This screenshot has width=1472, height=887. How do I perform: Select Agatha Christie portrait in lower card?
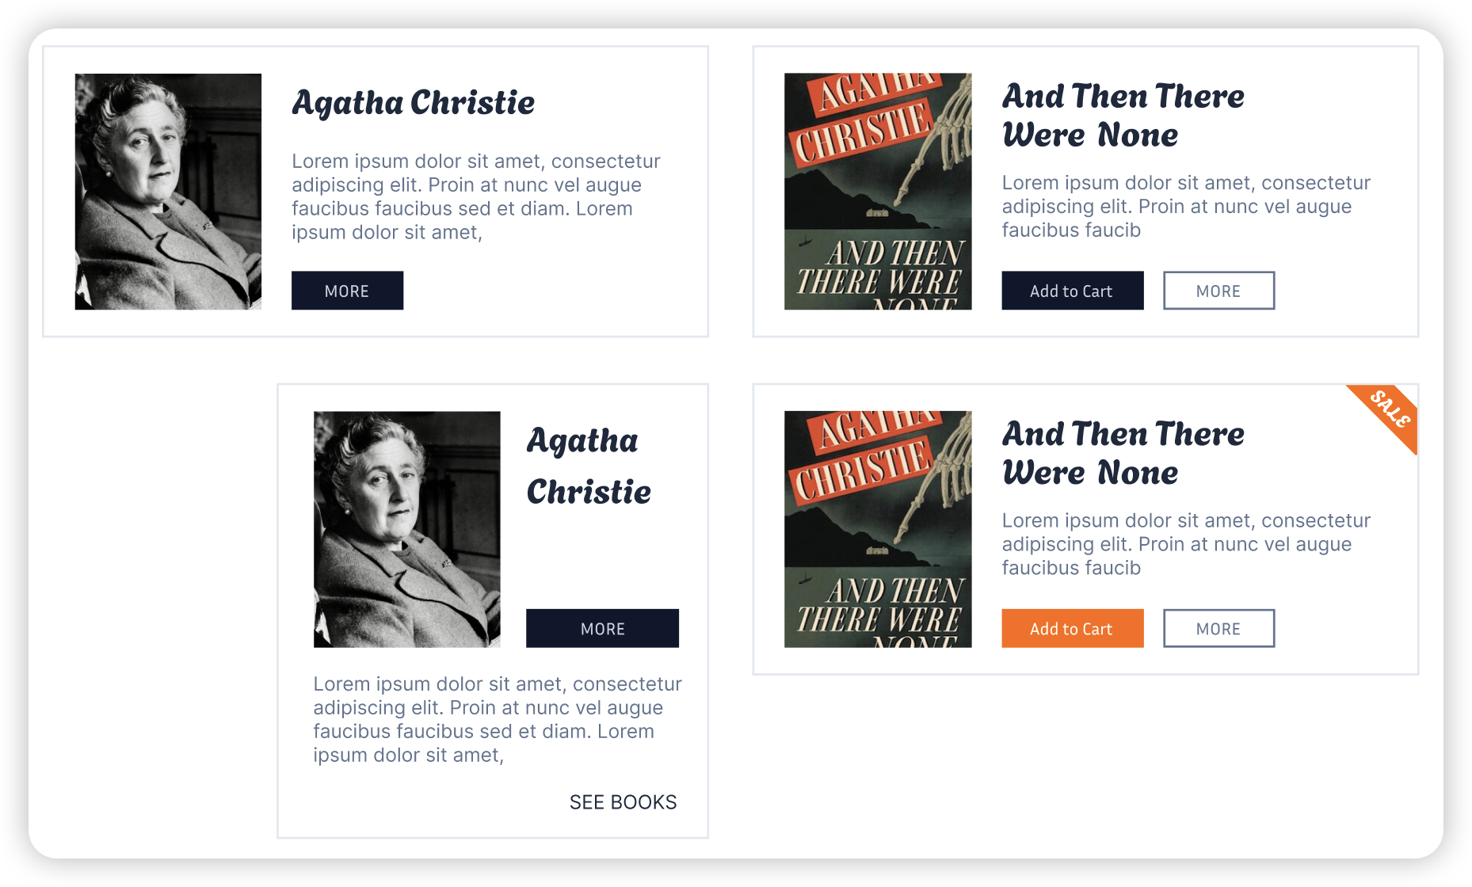tap(406, 529)
